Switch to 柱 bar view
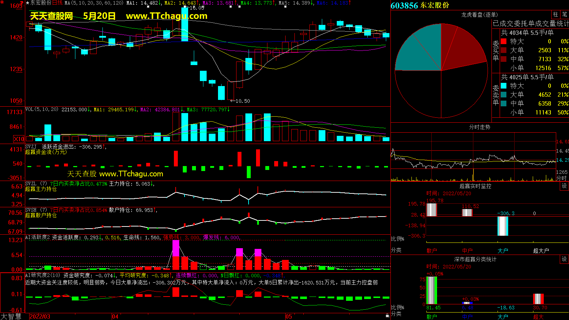Image resolution: width=569 pixels, height=320 pixels. coord(555,15)
